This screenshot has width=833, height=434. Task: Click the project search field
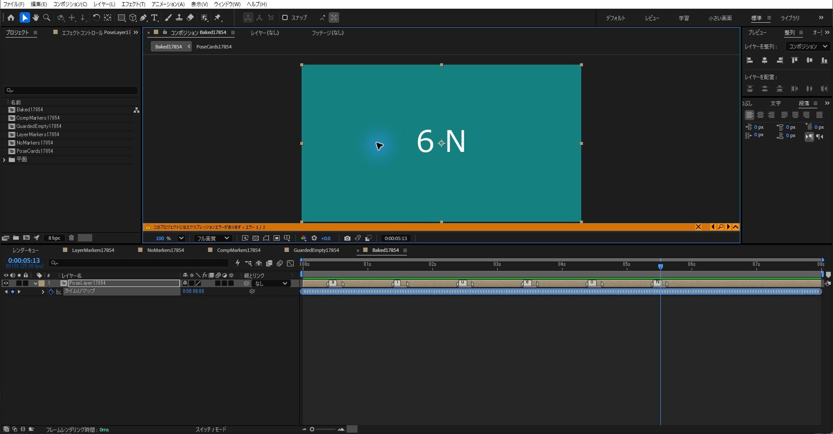click(71, 90)
